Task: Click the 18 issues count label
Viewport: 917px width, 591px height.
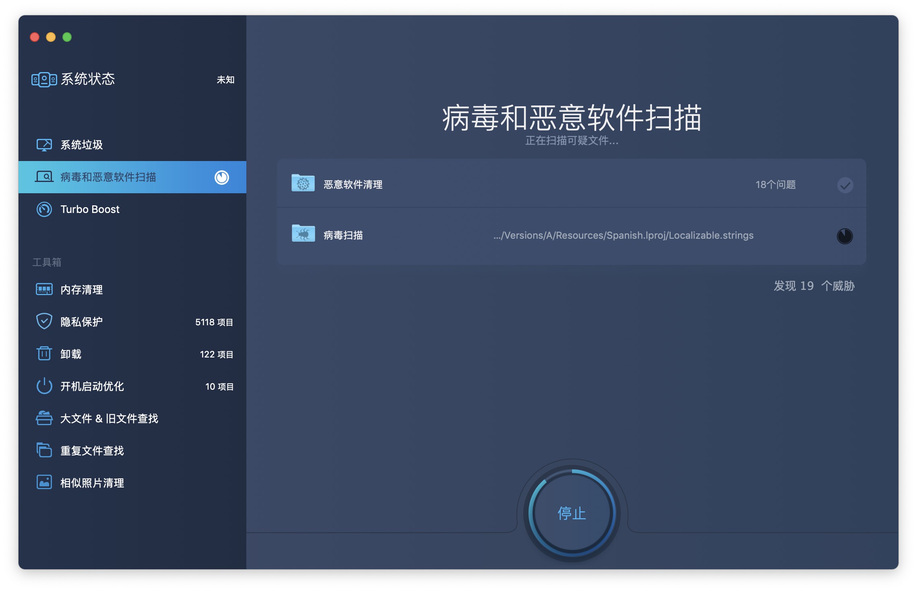Action: (x=775, y=185)
